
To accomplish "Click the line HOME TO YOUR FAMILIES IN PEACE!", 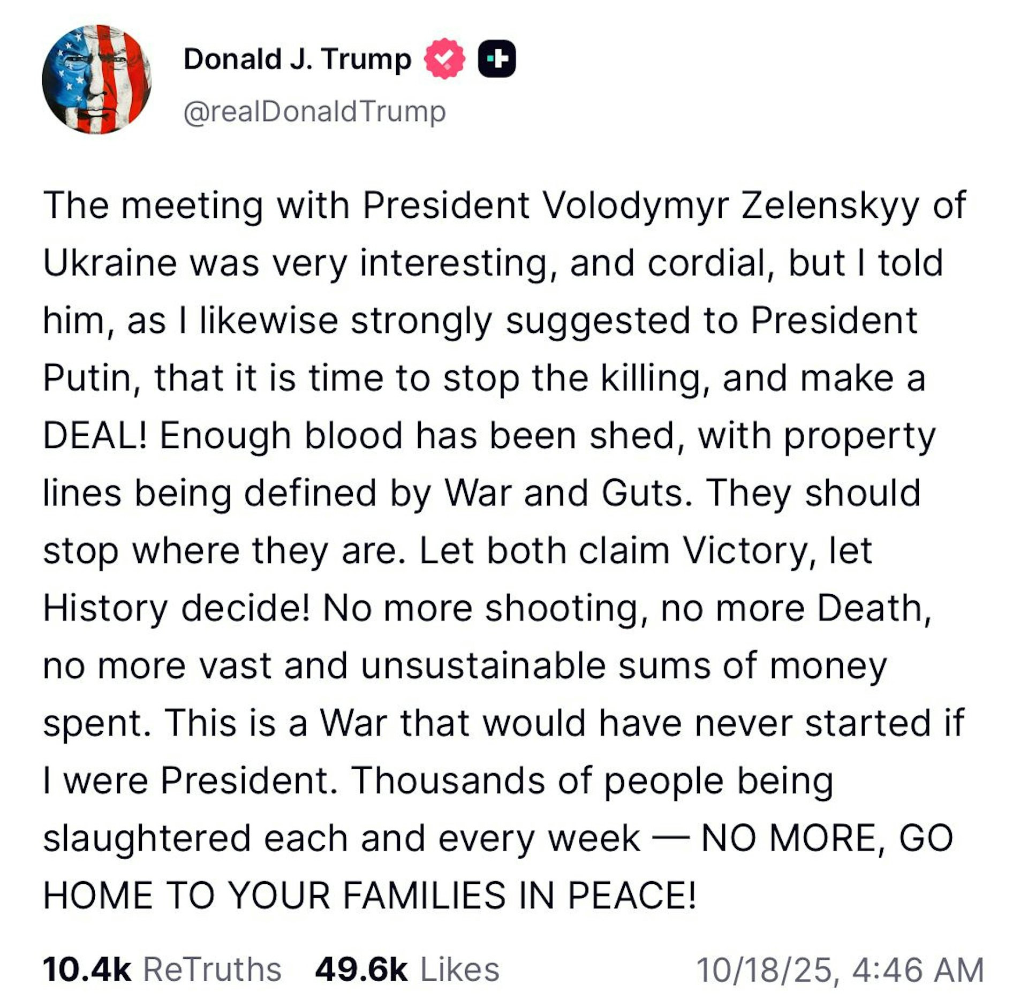I will 369,896.
